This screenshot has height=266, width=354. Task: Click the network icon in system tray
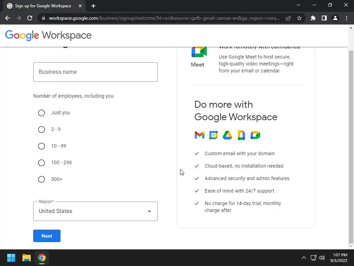[x=313, y=258]
